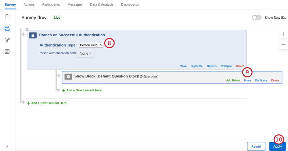Open the survey options sidebar icon

7,52
